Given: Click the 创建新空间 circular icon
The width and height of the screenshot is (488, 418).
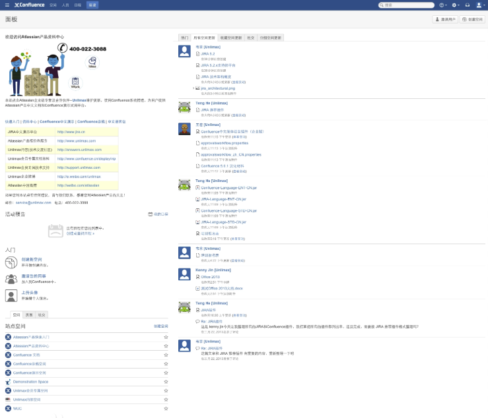Looking at the screenshot, I should click(x=11, y=262).
